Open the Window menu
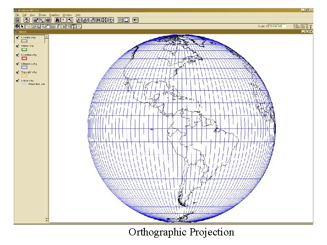Image resolution: width=327 pixels, height=245 pixels. tap(67, 15)
